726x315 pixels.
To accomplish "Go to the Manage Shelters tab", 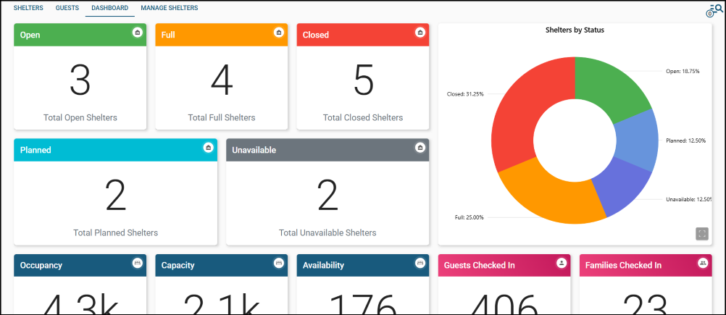I will 169,8.
